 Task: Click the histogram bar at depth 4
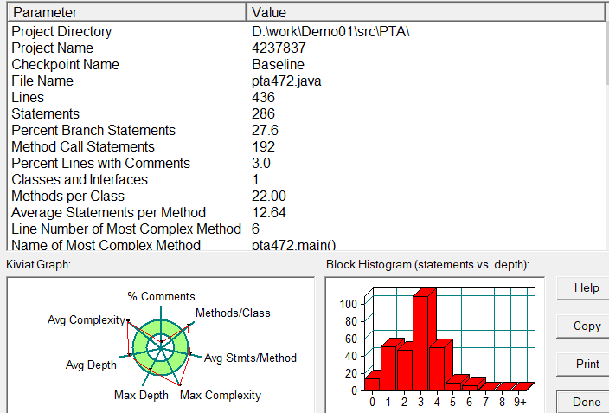[x=437, y=369]
